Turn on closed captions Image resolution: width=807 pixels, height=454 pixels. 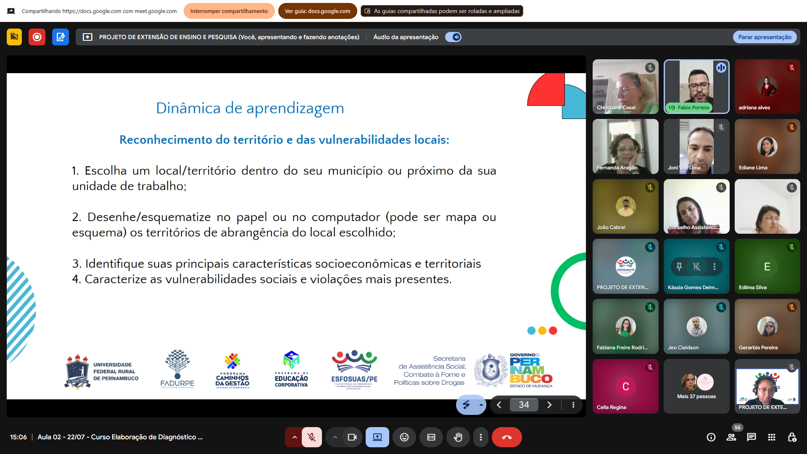[x=431, y=437]
